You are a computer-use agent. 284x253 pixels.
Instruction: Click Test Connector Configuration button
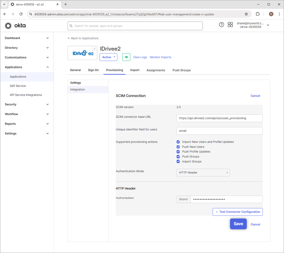pyautogui.click(x=238, y=212)
